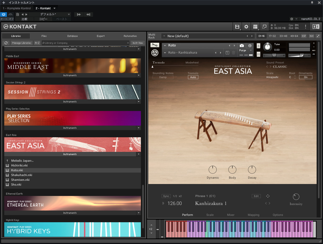Click the pin icon at top right
Screen dimensions: 323x244
(x=312, y=2)
